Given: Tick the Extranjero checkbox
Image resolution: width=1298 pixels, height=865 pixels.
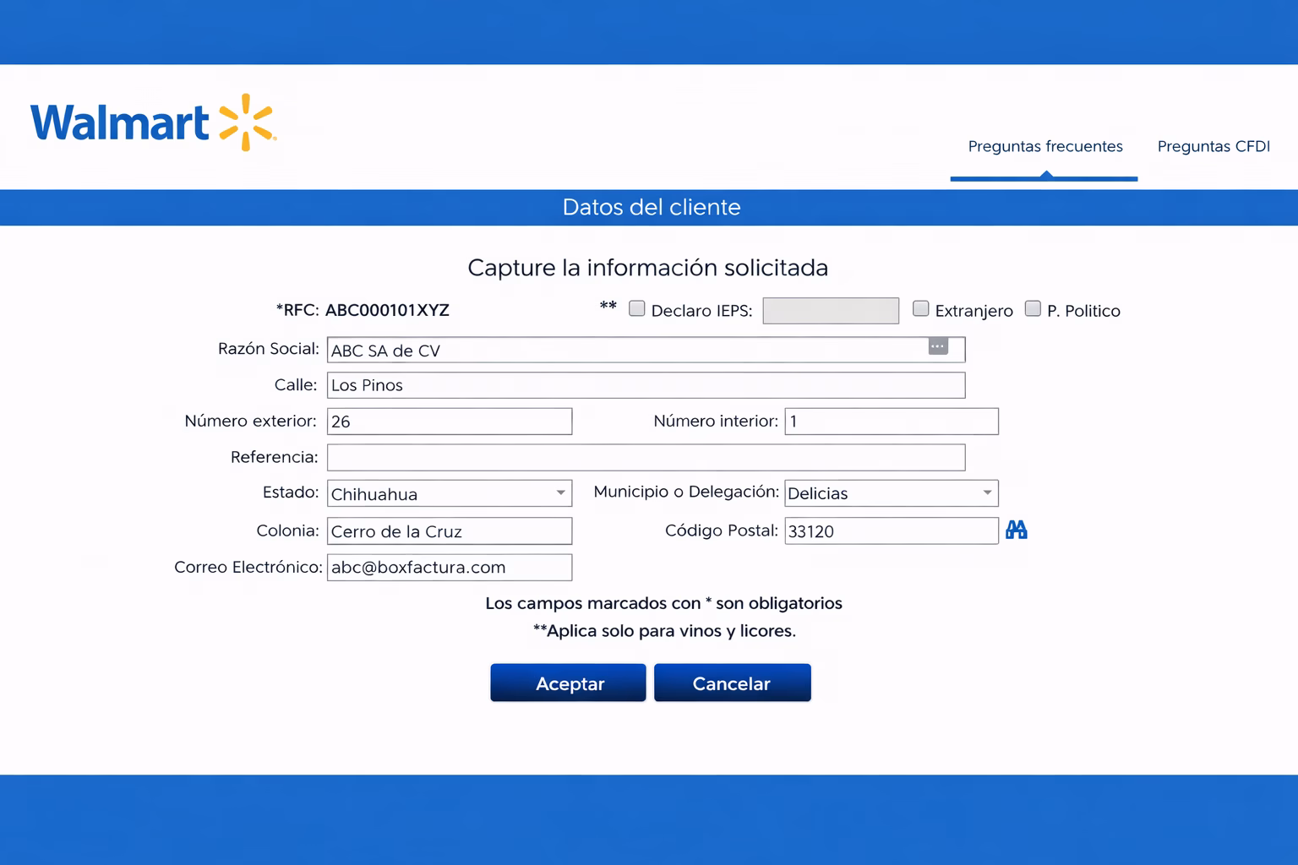Looking at the screenshot, I should coord(921,309).
